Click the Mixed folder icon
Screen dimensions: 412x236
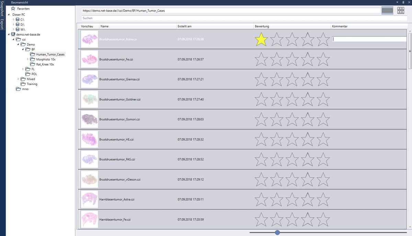(23, 79)
